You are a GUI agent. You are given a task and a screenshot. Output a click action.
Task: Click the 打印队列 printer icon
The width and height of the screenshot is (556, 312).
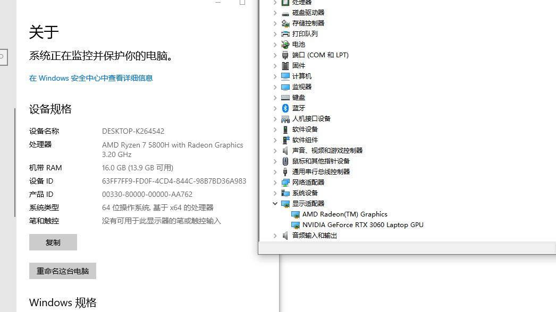[x=285, y=34]
